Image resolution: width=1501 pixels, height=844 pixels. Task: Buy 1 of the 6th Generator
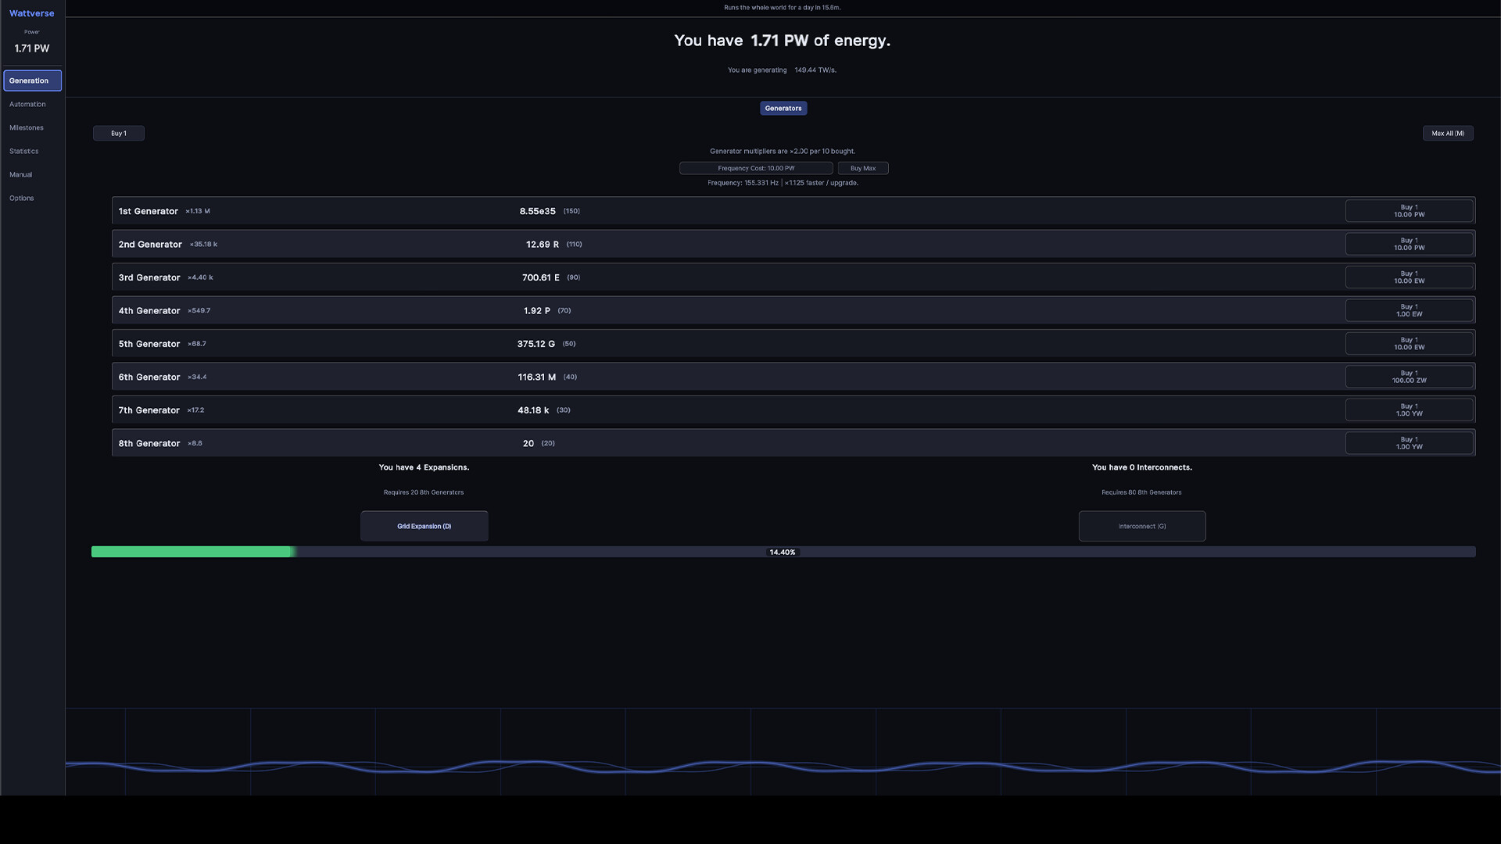[1410, 377]
